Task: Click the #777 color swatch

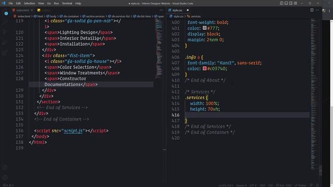Action: [204, 28]
